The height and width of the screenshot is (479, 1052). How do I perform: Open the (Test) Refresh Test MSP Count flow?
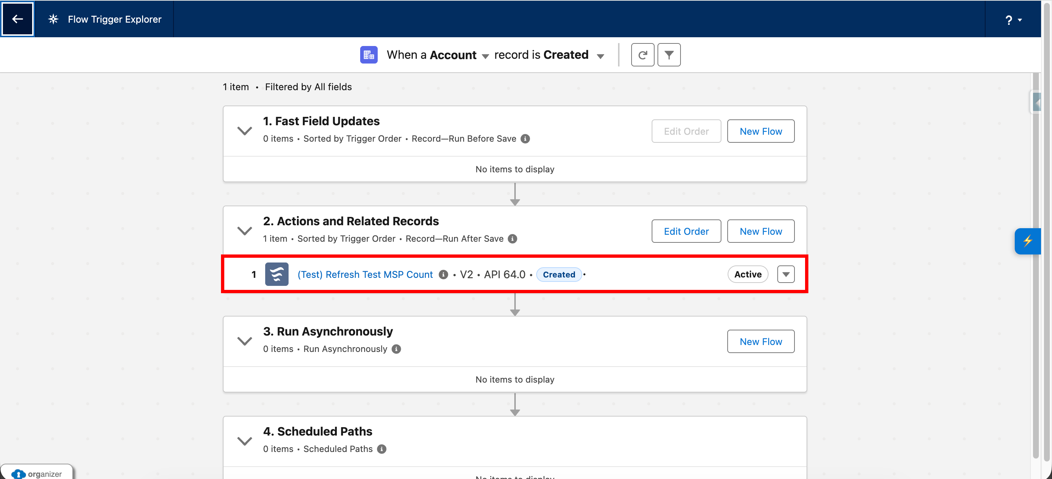click(x=365, y=274)
